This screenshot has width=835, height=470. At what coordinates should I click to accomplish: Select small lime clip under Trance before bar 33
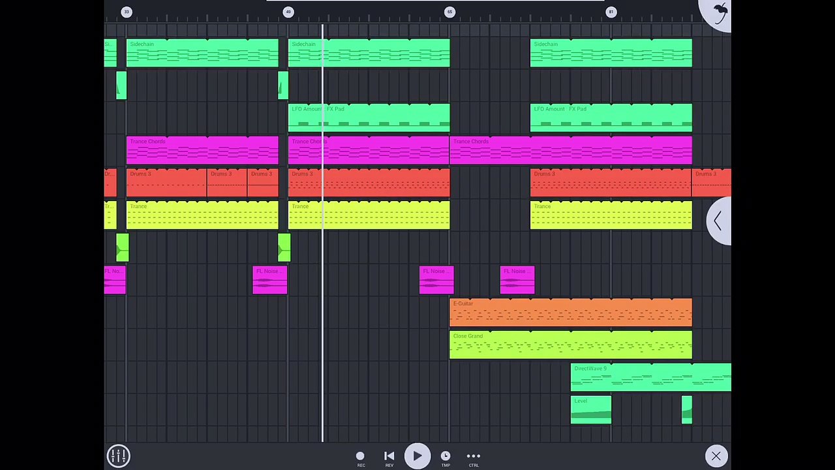coord(123,247)
